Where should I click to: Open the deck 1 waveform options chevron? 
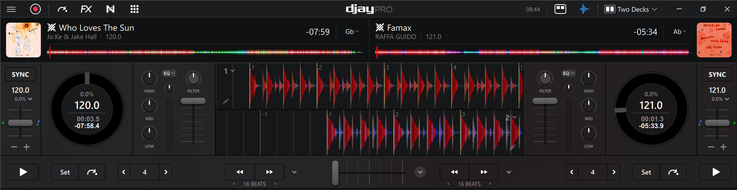(233, 71)
